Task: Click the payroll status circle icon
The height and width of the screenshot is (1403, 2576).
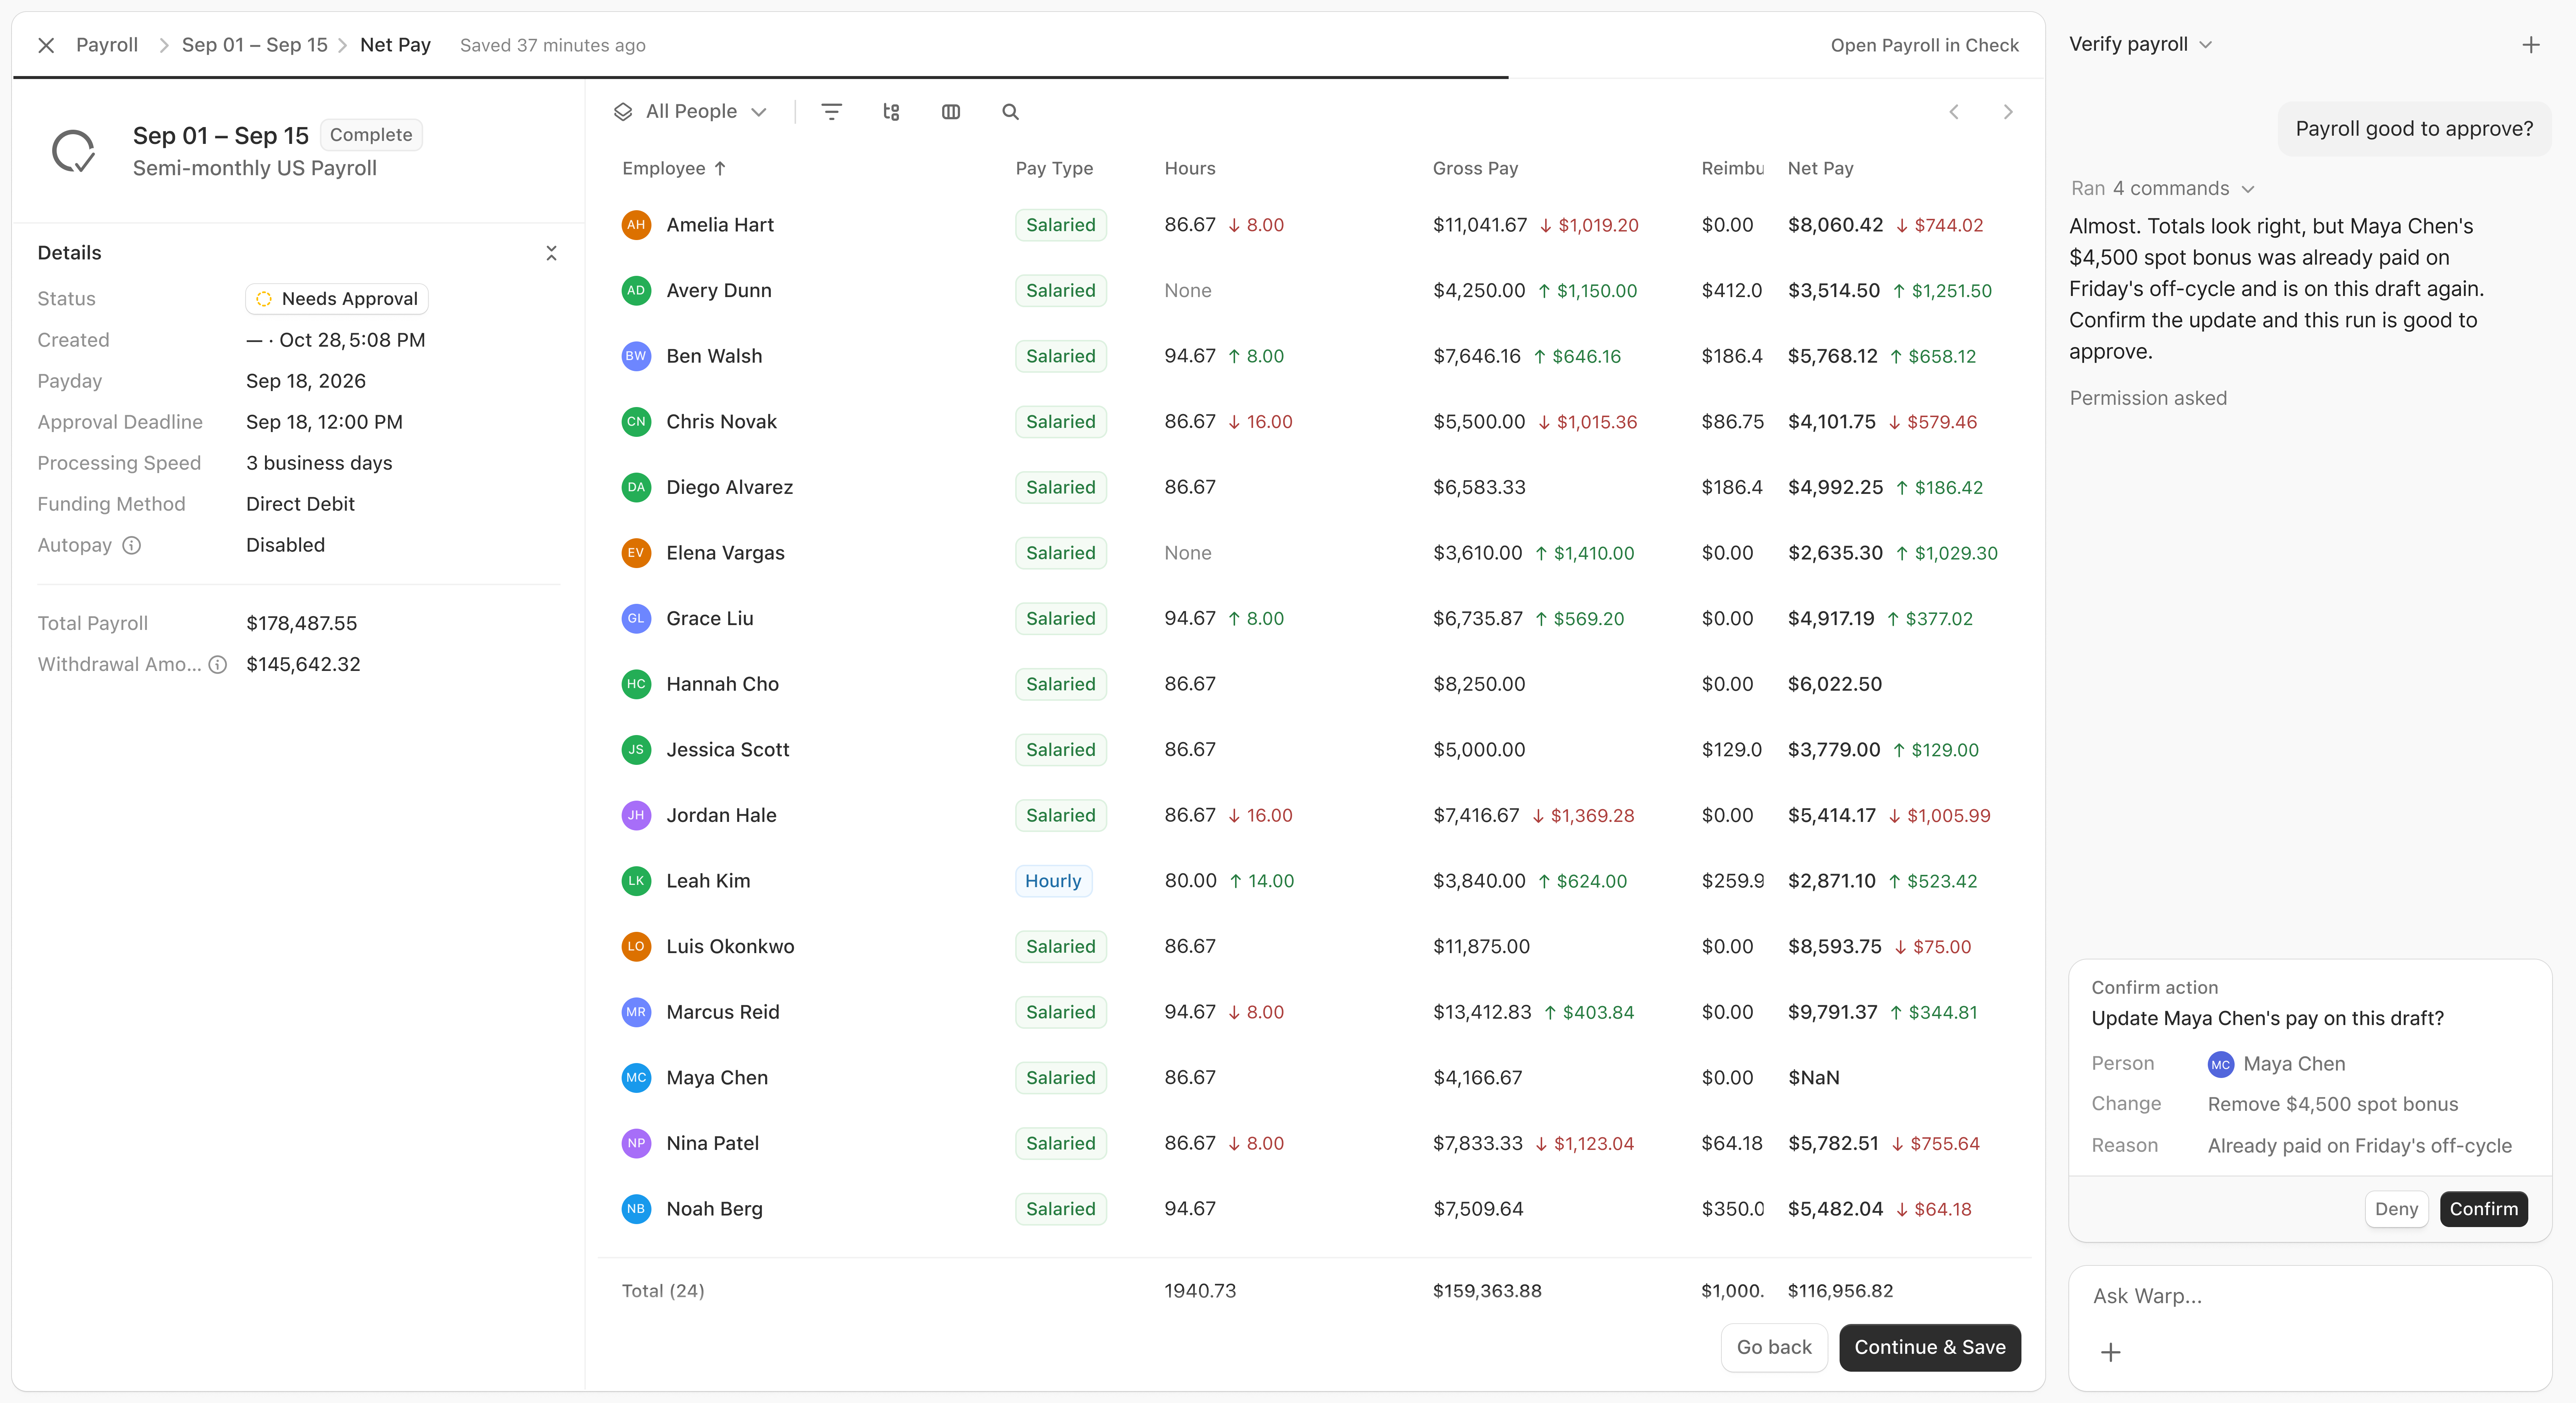Action: [73, 151]
